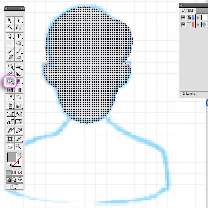208x208 pixels.
Task: Select the Warp tool
Action: tap(10, 74)
